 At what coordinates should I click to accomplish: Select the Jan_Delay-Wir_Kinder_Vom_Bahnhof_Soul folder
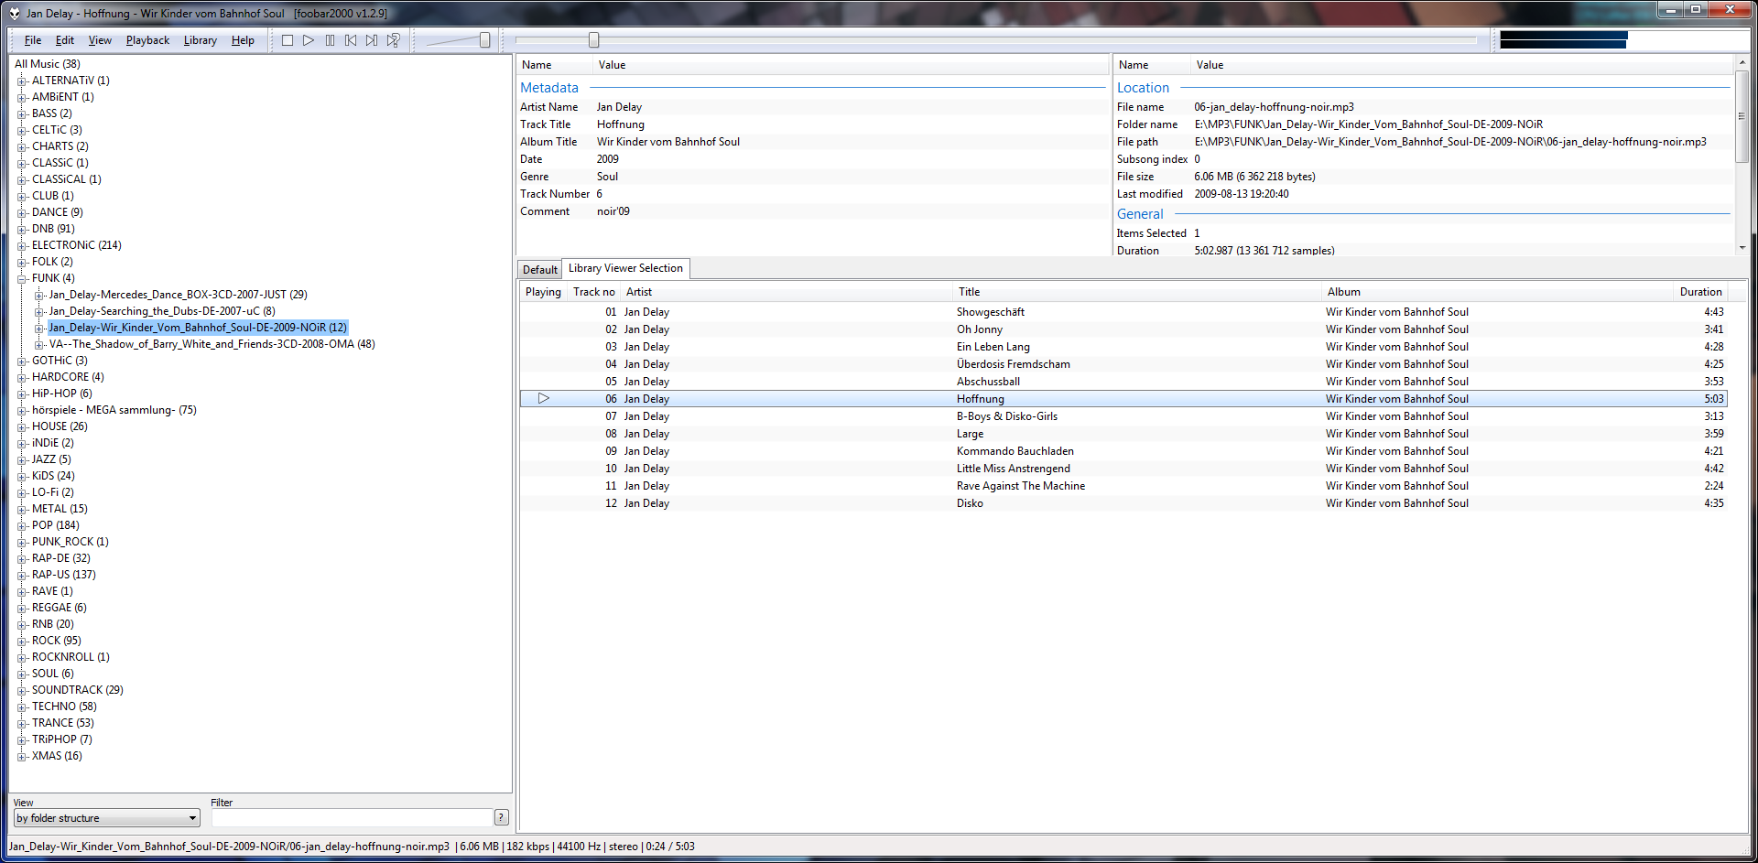coord(198,328)
